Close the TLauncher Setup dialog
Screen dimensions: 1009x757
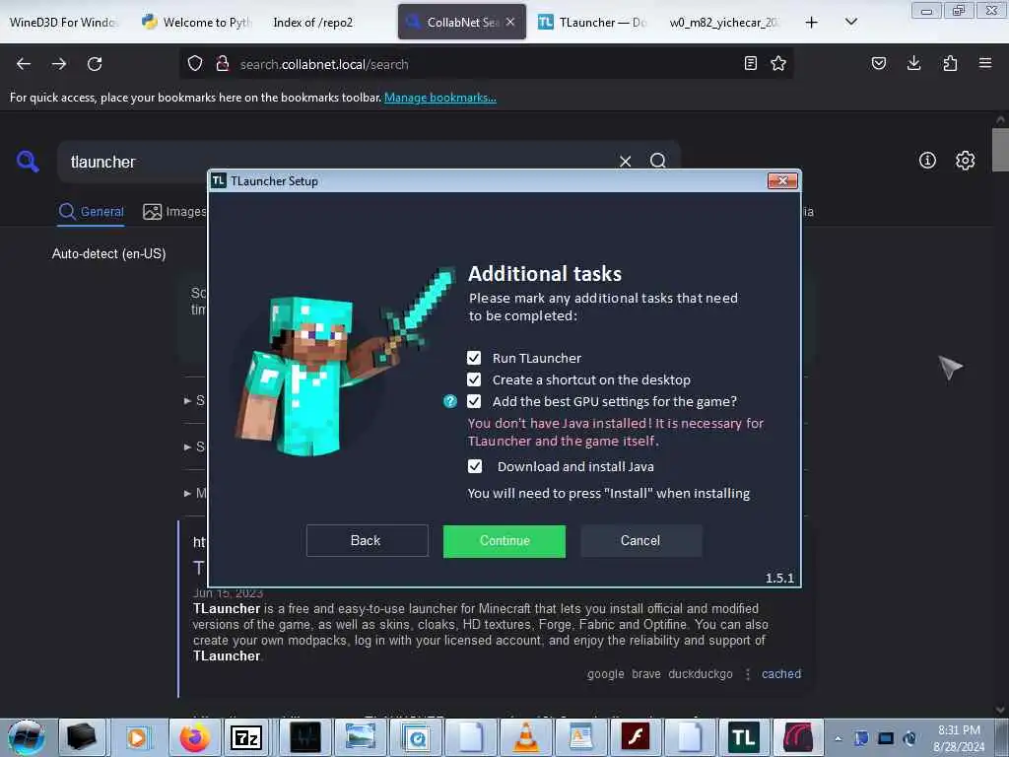pos(782,181)
